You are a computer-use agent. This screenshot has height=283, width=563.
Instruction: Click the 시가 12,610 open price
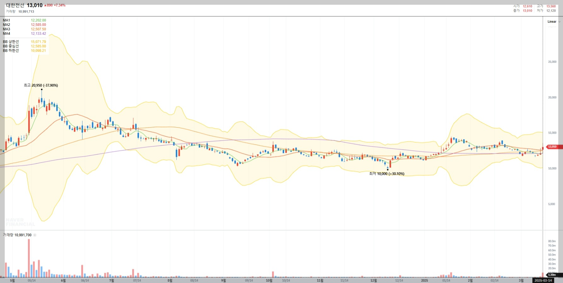pyautogui.click(x=523, y=6)
